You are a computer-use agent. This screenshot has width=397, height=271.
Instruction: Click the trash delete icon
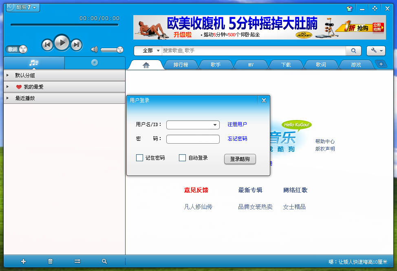[50, 261]
